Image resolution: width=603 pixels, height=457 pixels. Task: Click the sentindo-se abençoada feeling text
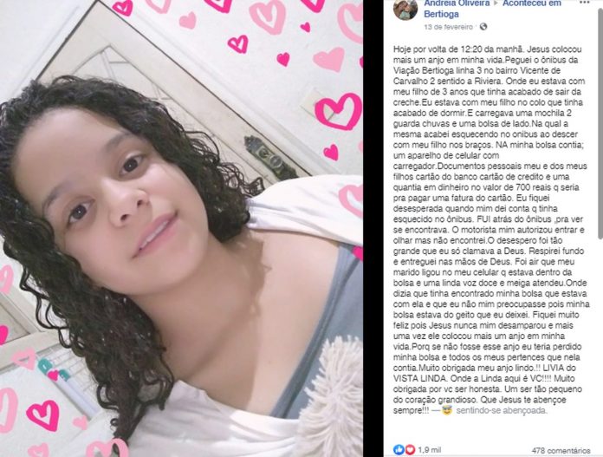pos(501,410)
